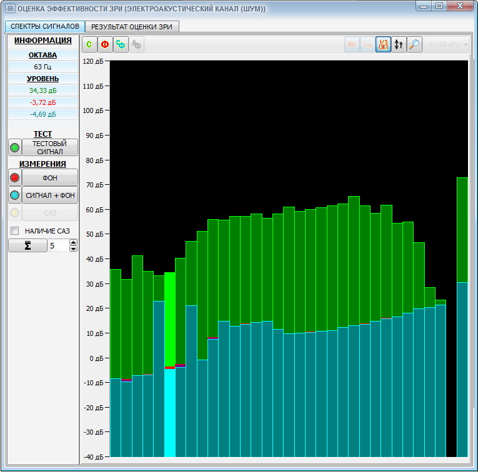Click the up-down arrows scale icon

click(399, 45)
